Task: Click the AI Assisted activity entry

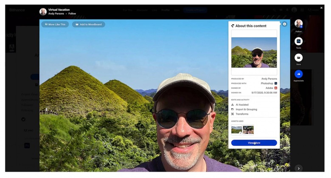Action: coord(242,104)
